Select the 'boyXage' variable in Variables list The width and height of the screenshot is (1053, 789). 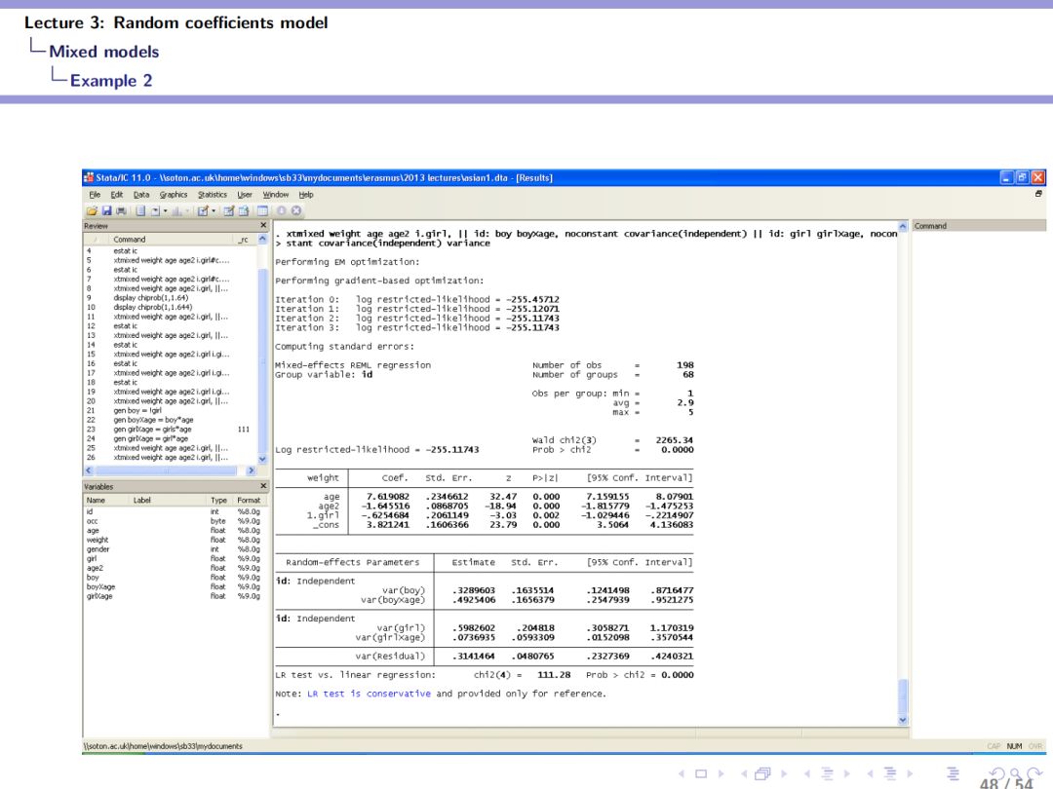coord(100,587)
